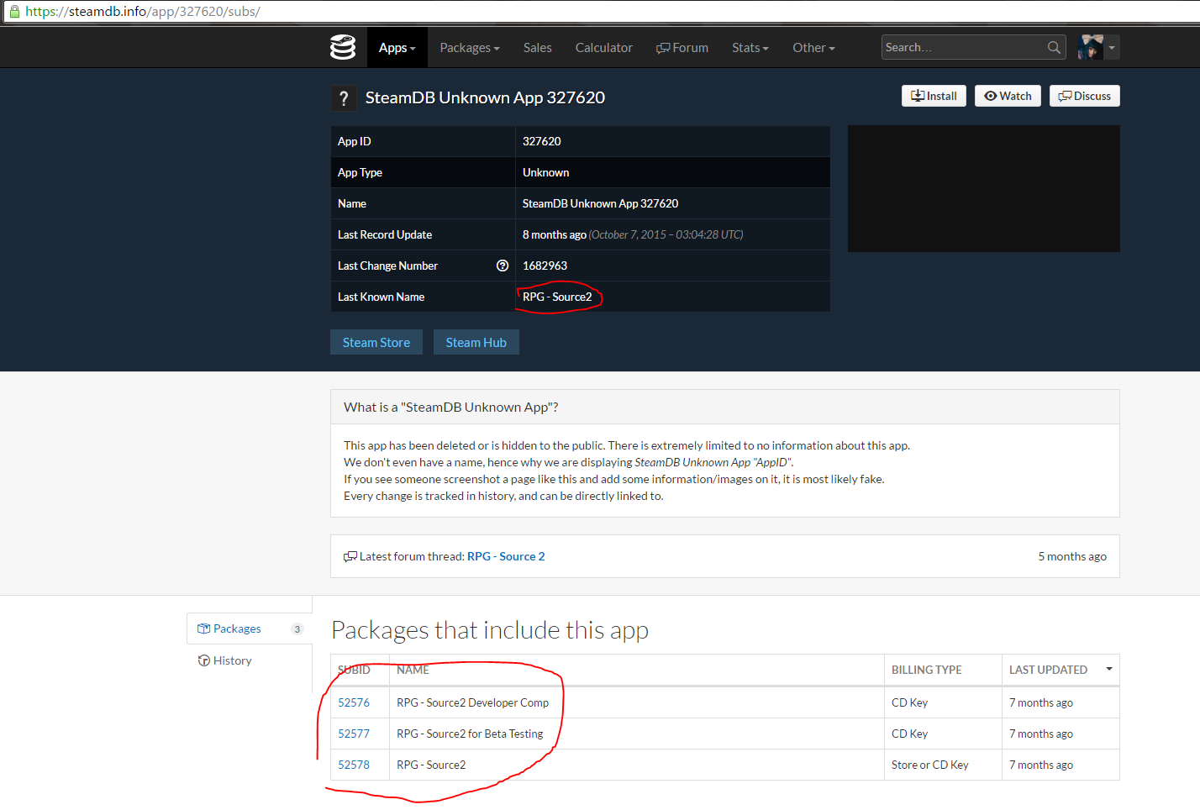The image size is (1200, 810).
Task: Click the user avatar picture
Action: (x=1091, y=48)
